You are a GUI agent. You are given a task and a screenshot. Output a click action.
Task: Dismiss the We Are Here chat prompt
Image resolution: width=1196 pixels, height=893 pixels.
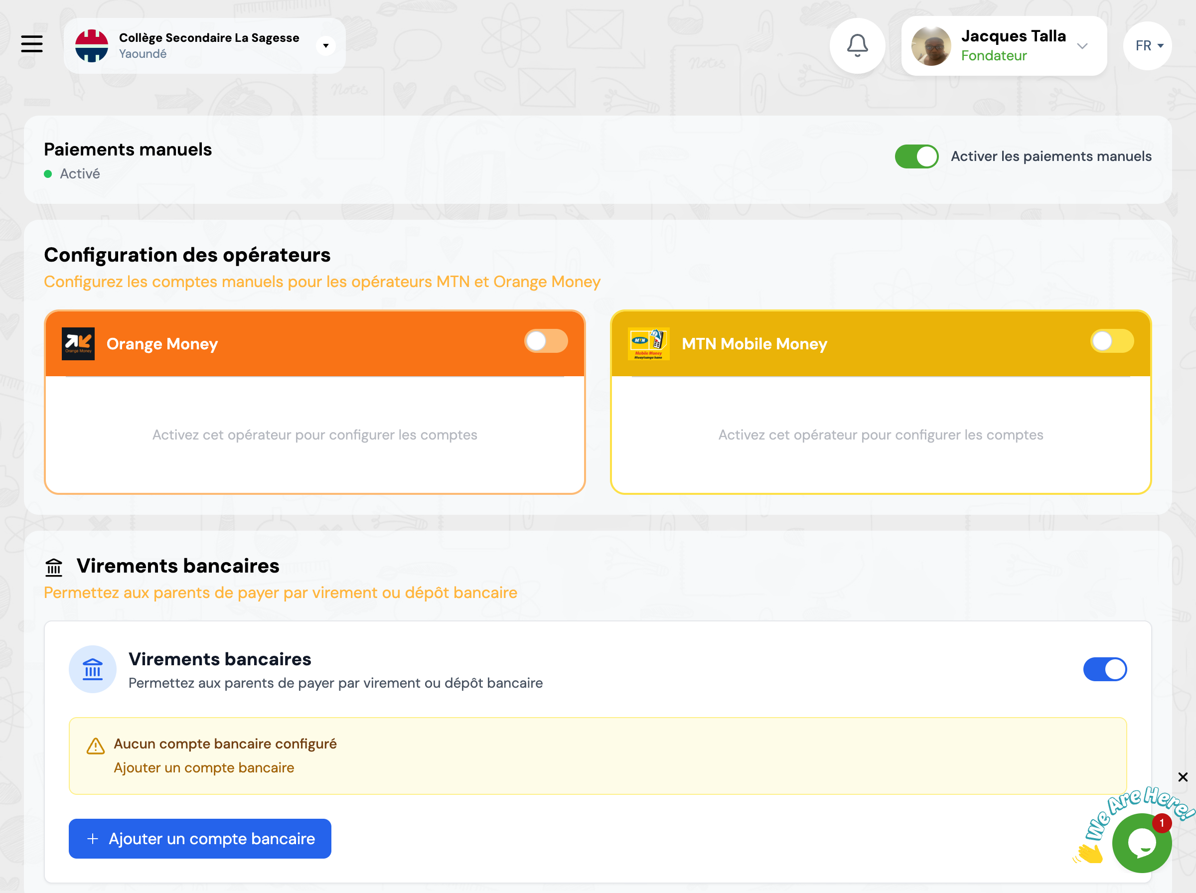click(x=1183, y=777)
